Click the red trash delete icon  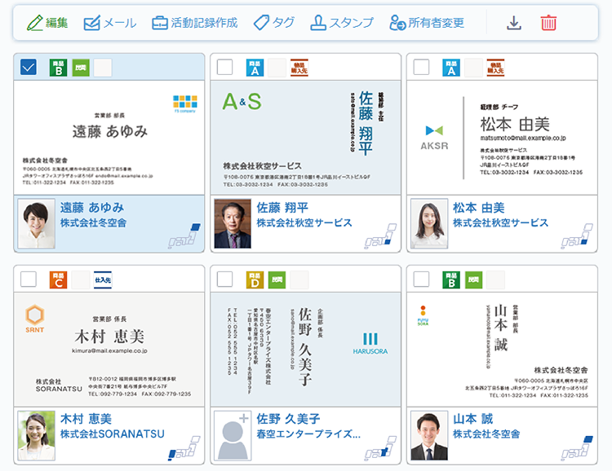[548, 23]
